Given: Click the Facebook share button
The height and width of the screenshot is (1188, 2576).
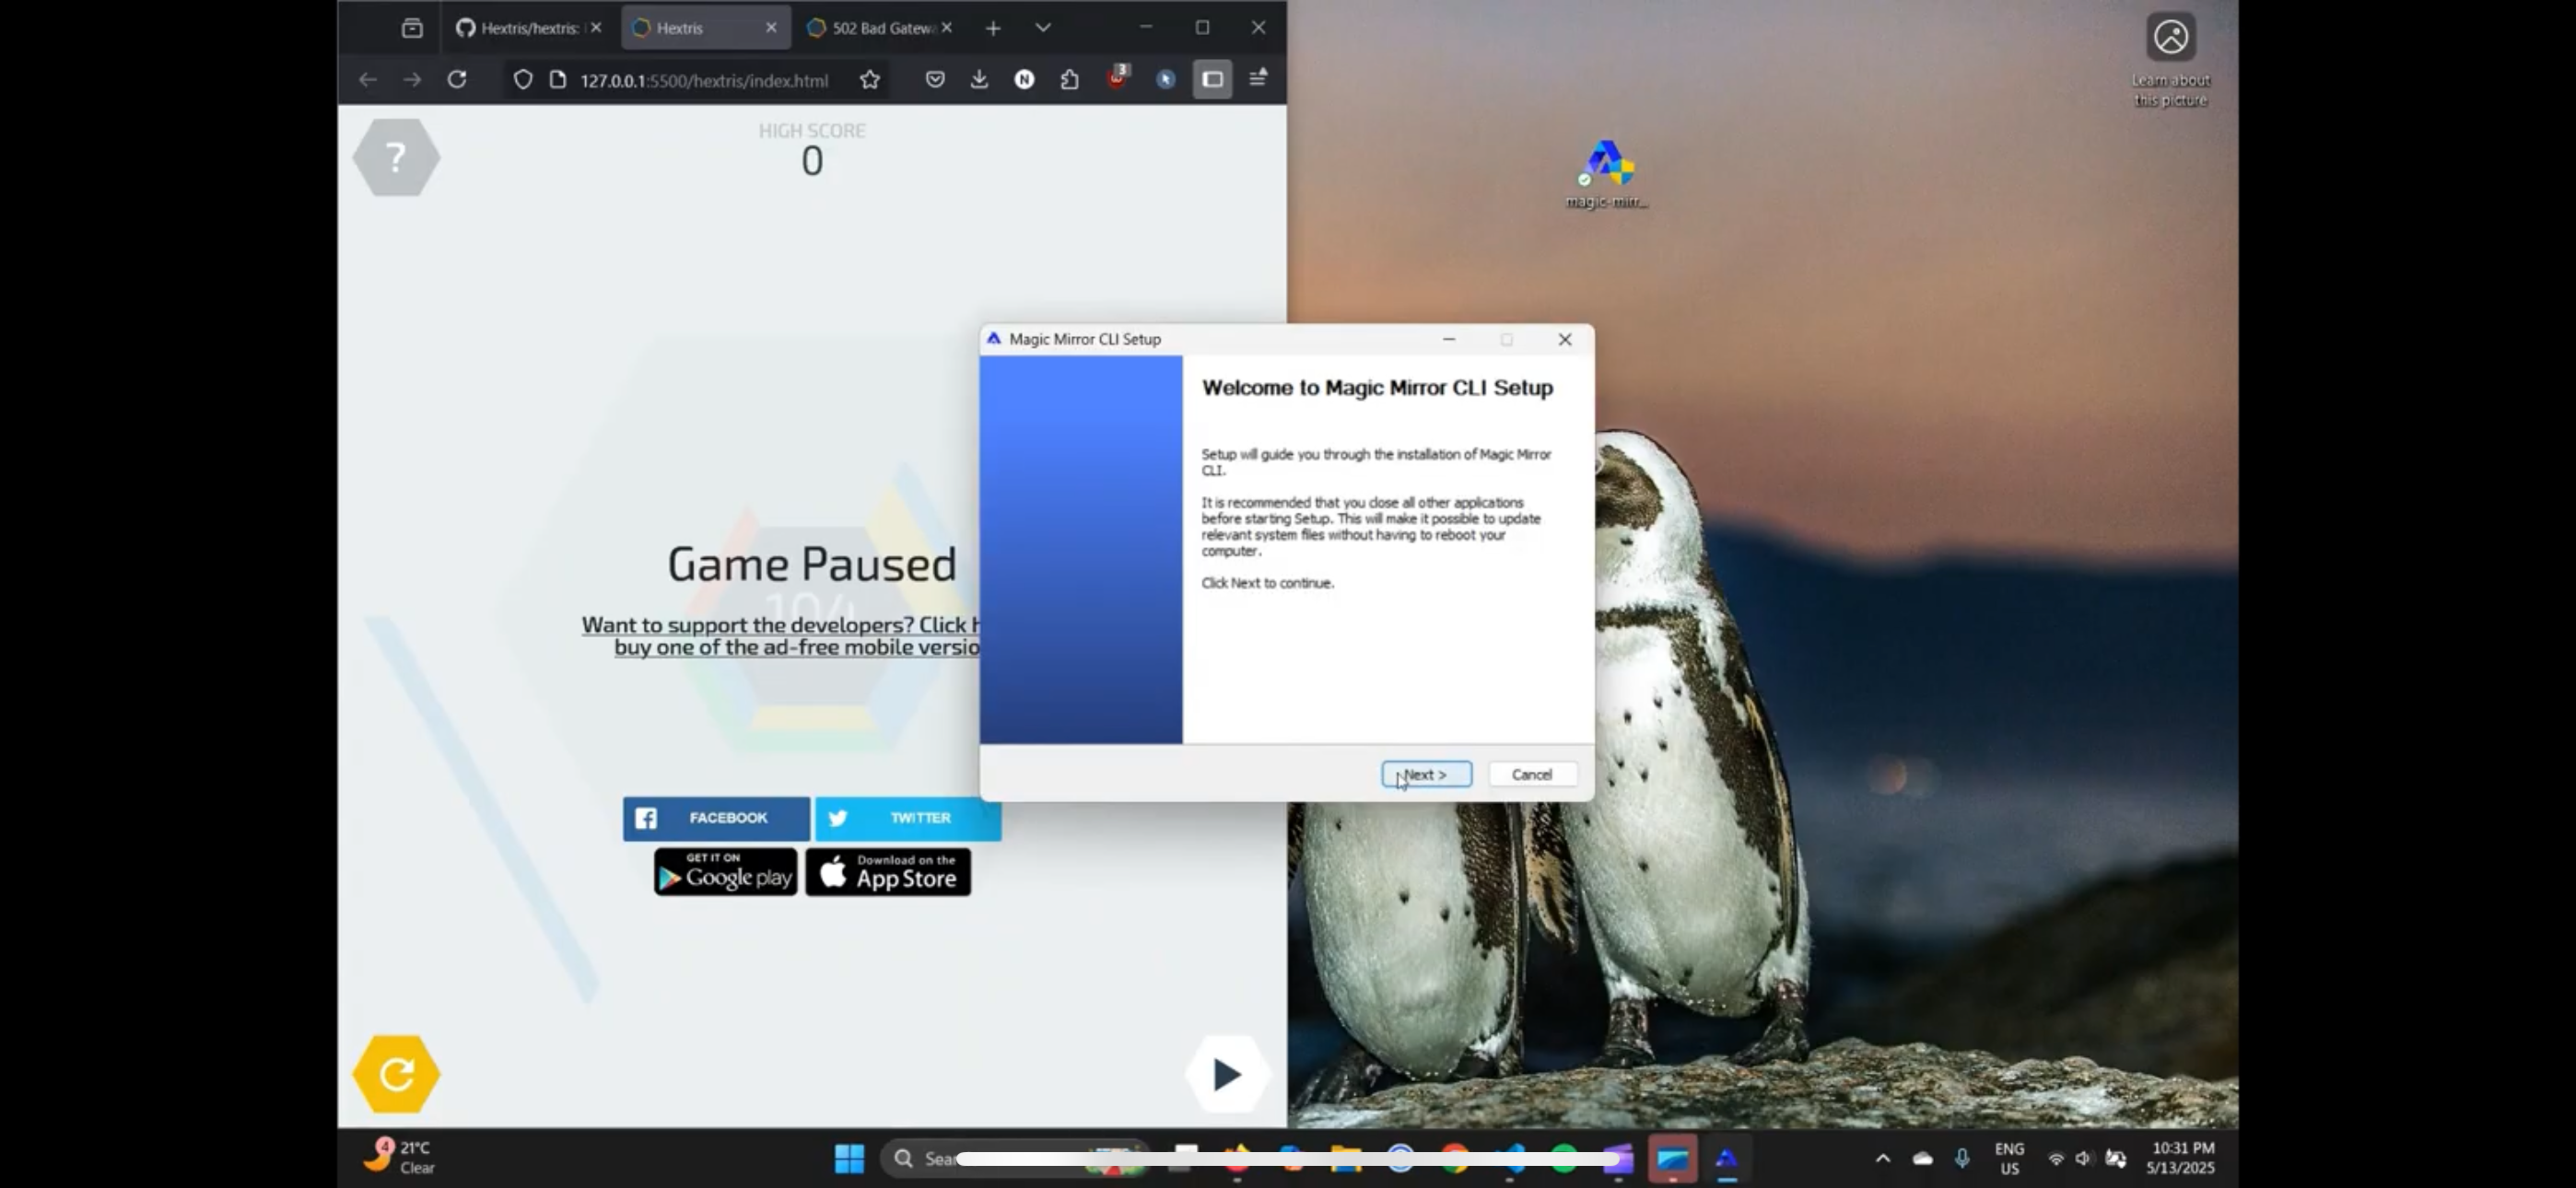Looking at the screenshot, I should [716, 818].
